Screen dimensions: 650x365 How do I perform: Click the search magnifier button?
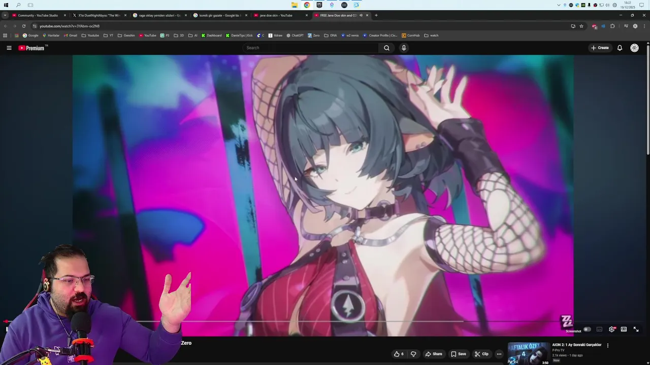click(386, 48)
